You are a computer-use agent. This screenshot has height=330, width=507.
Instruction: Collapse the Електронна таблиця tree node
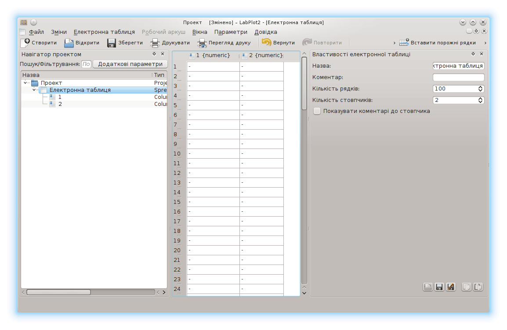(35, 90)
